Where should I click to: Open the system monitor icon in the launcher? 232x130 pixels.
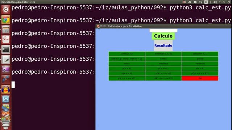6,99
